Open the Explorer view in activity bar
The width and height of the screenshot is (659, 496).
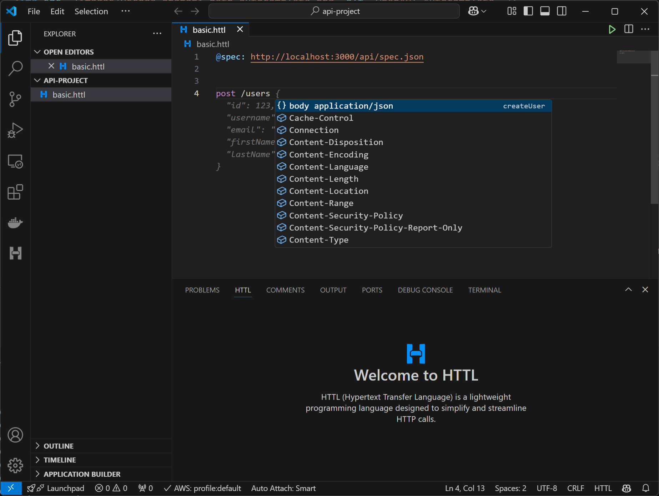[15, 38]
